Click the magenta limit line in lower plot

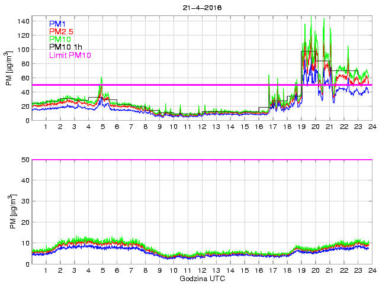pyautogui.click(x=201, y=160)
